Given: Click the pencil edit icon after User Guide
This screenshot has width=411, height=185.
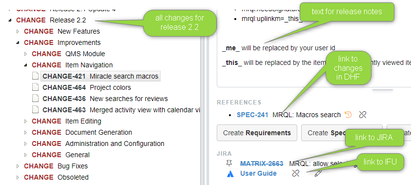Looking at the screenshot, I should [x=318, y=173].
